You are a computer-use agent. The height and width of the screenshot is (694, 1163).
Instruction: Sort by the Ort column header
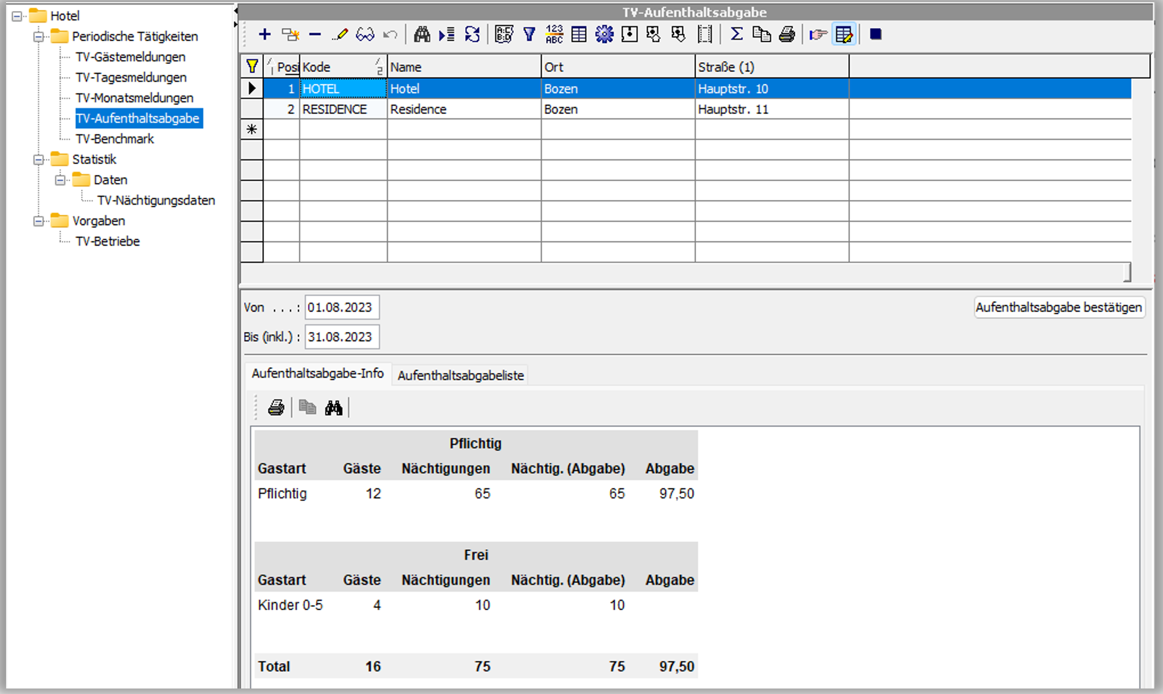[x=617, y=67]
